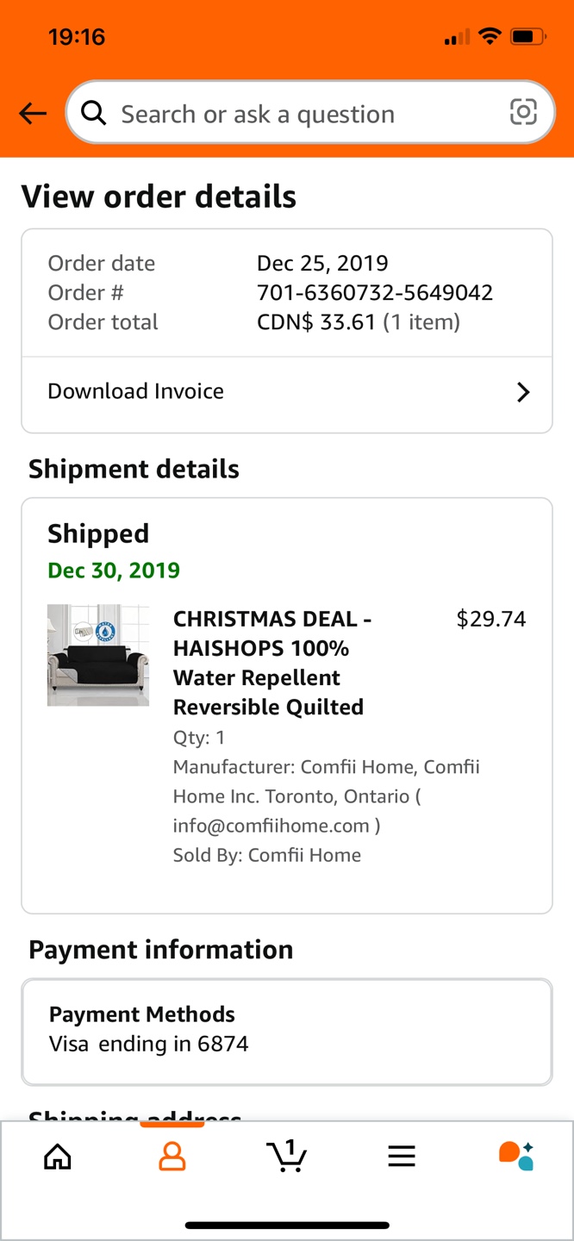Tap the WiFi status icon
Screen dimensions: 574x1241
pyautogui.click(x=490, y=36)
